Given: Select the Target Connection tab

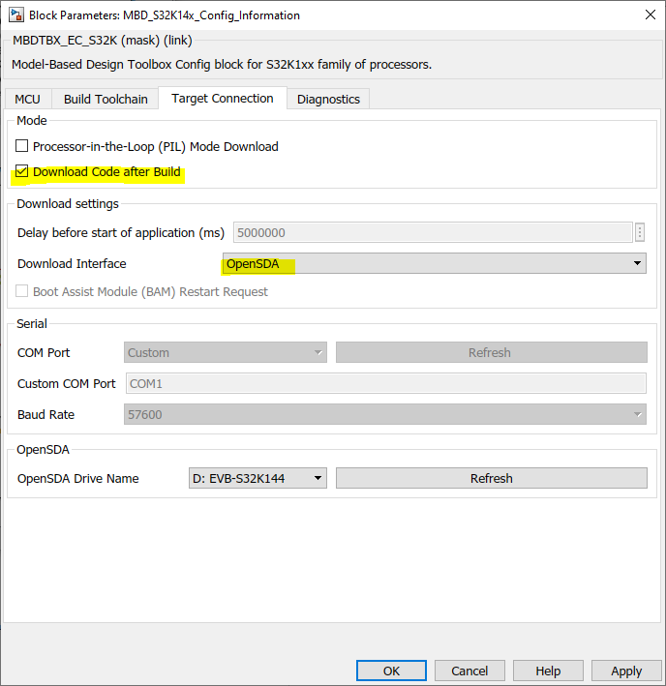Looking at the screenshot, I should (223, 99).
